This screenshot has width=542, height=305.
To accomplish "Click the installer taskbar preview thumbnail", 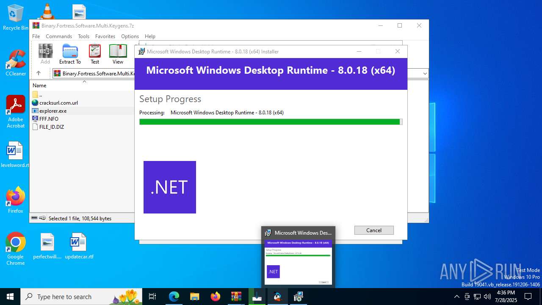I will click(298, 262).
